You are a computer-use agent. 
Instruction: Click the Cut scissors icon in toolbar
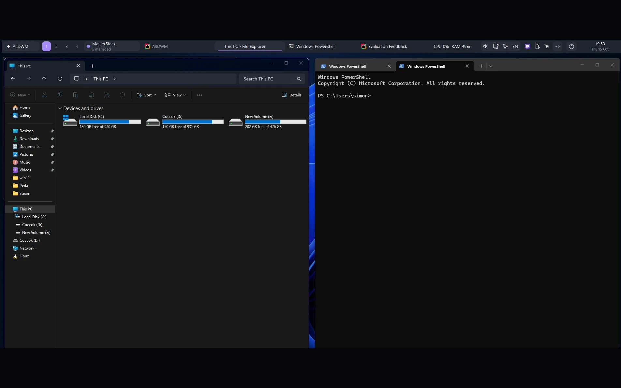(44, 95)
